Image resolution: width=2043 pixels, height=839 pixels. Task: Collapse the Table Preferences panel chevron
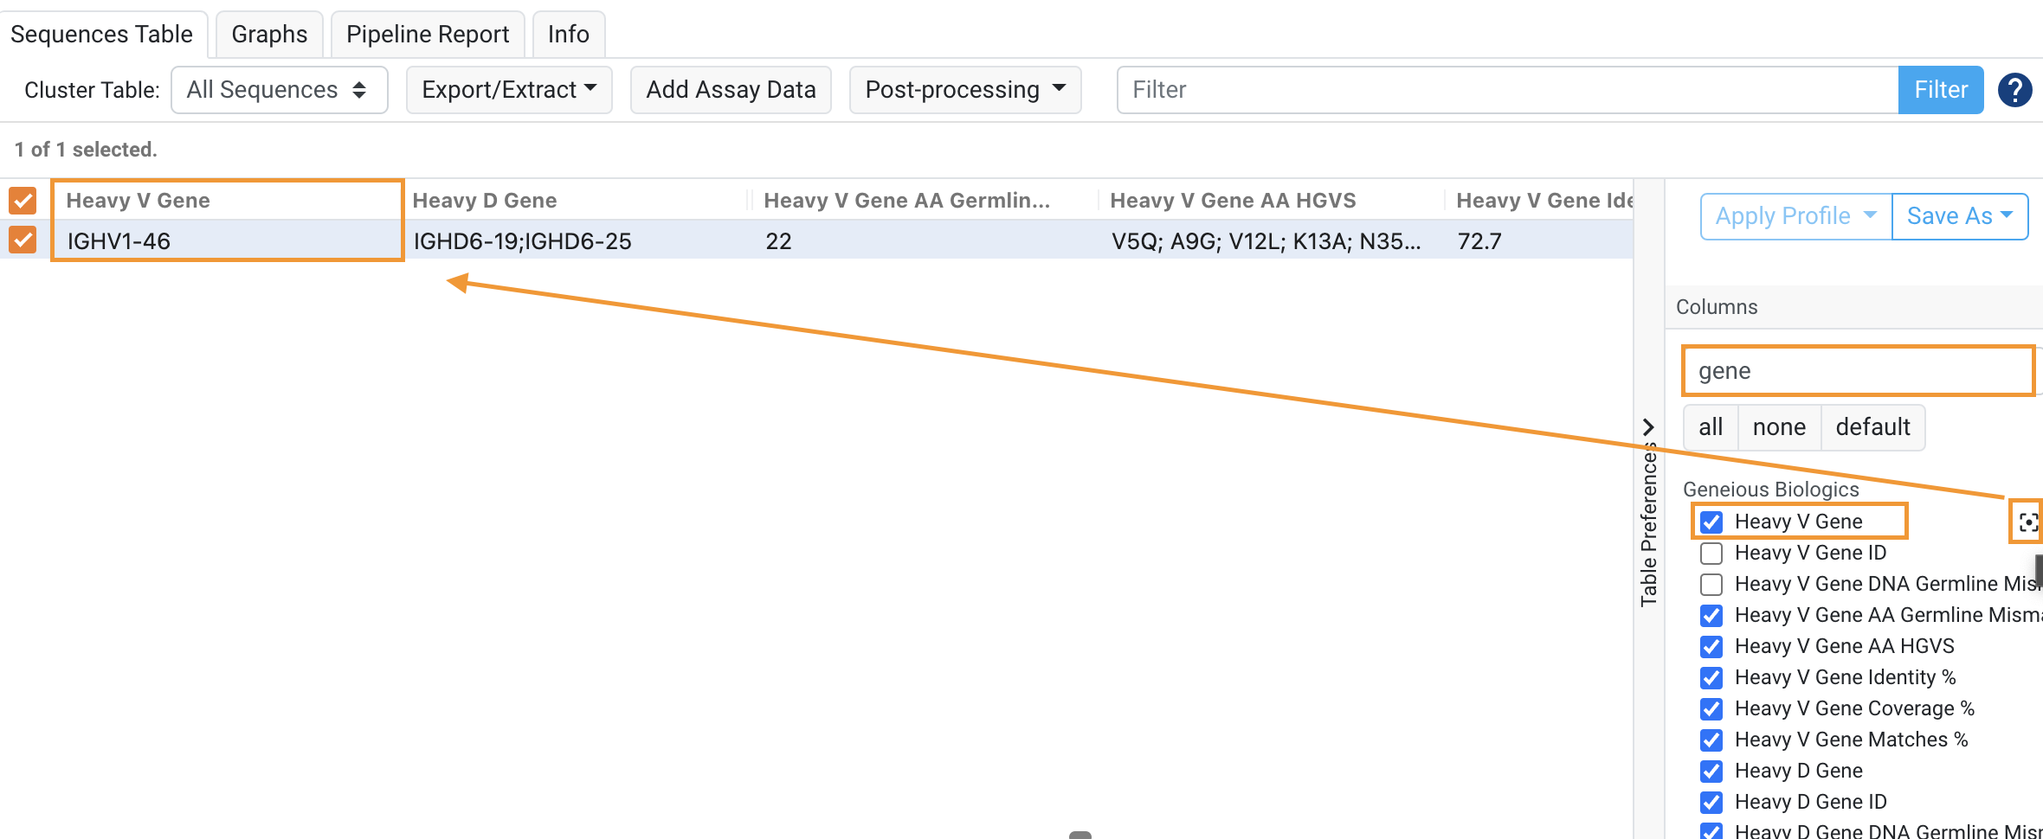1647,426
